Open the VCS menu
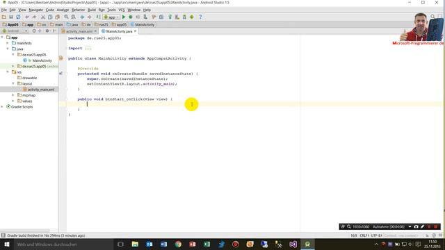The image size is (445, 250). pos(122,10)
